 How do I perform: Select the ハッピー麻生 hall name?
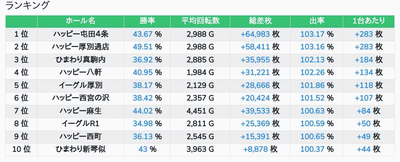pyautogui.click(x=81, y=111)
